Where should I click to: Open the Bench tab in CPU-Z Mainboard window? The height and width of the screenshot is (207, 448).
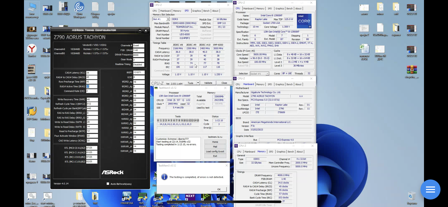click(289, 84)
